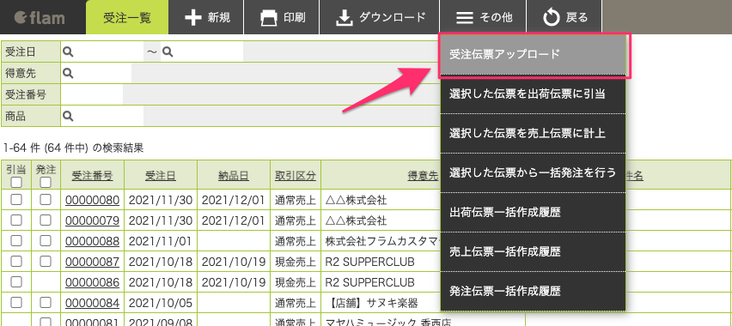Click the 得意先 search magnifier icon
This screenshot has height=326, width=732.
tap(68, 73)
